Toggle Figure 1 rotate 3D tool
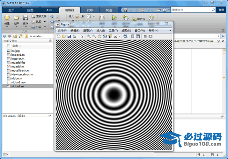The image size is (228, 159). pos(105,36)
